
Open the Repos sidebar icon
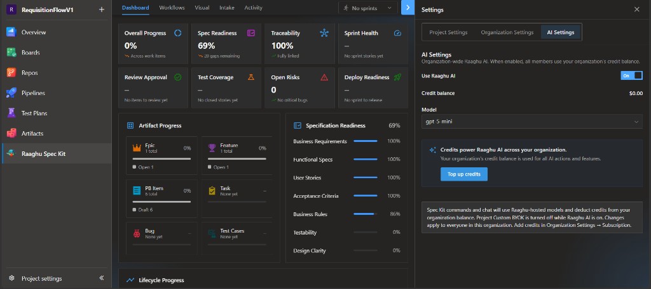tap(11, 73)
